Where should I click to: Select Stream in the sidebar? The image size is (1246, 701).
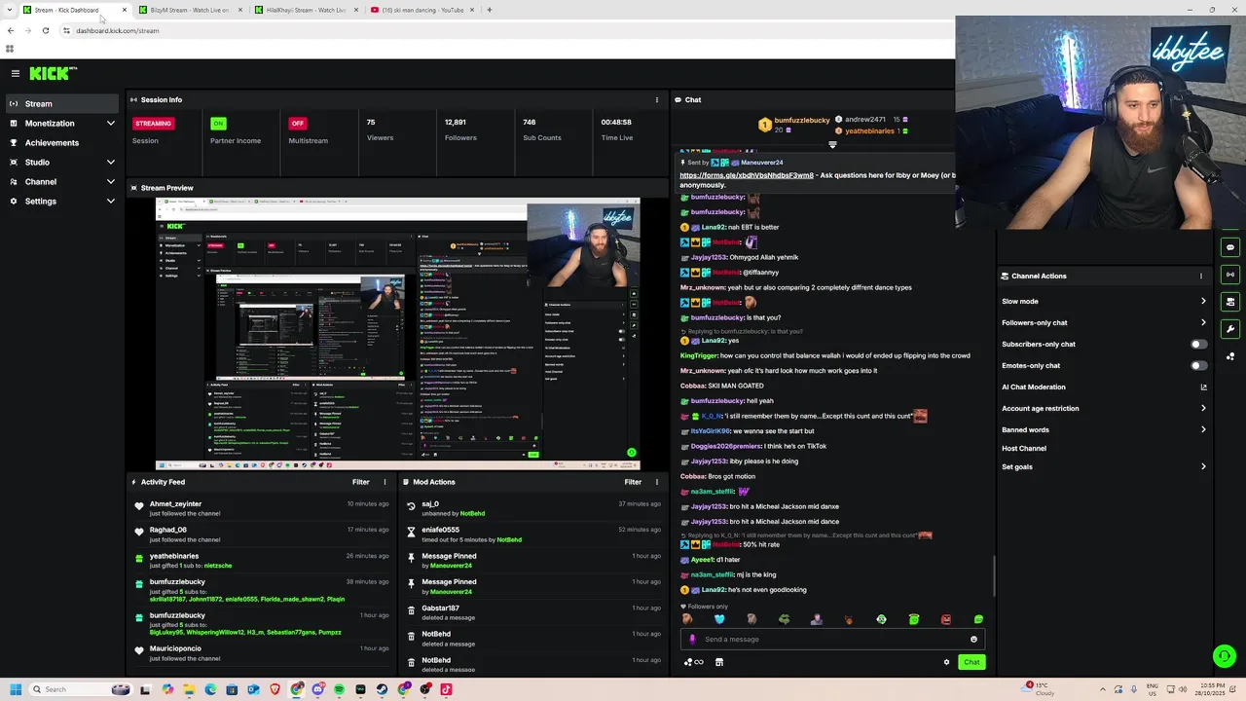click(62, 103)
